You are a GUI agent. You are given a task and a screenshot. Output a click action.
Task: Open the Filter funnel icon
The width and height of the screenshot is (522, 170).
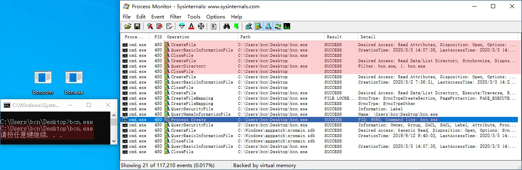pos(182,26)
